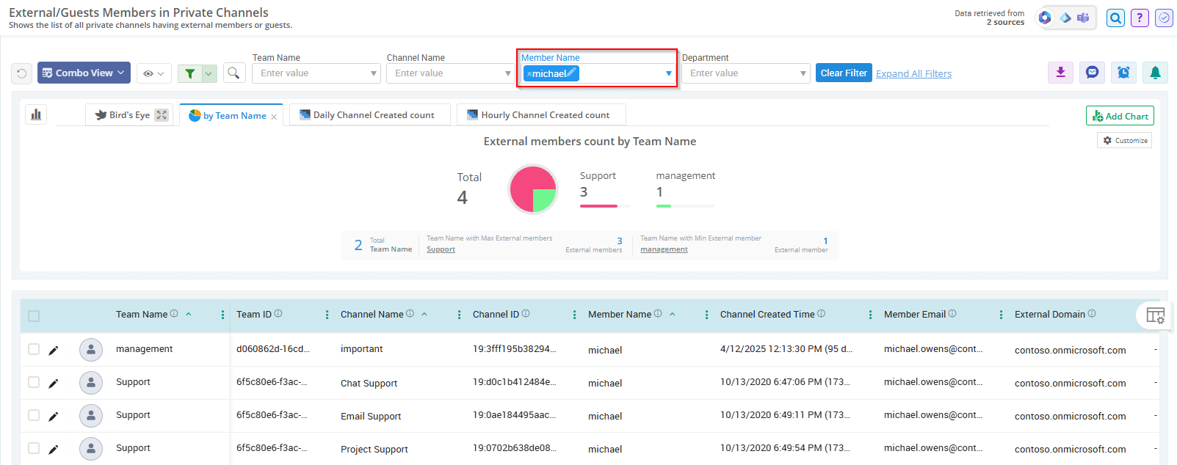Check the select-all checkbox in table header
This screenshot has height=465, width=1177.
[34, 316]
